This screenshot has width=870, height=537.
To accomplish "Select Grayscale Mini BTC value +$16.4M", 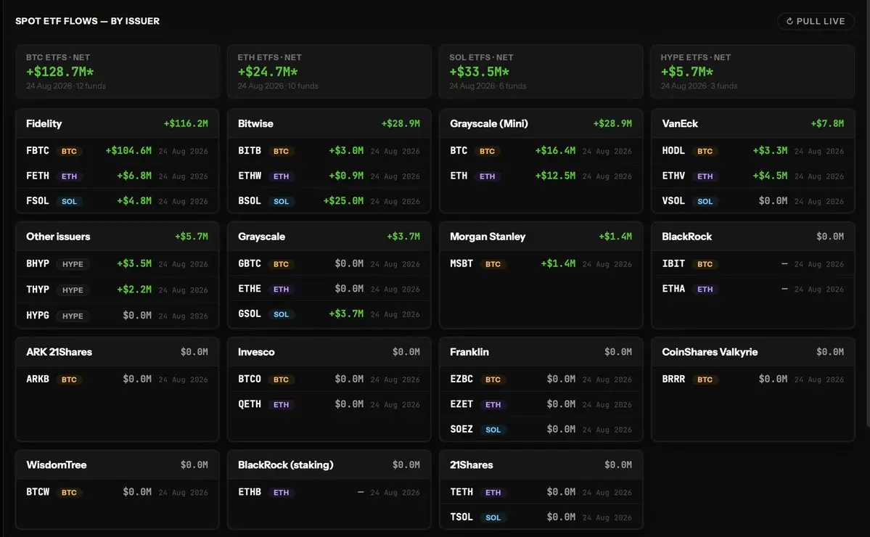I will click(x=555, y=151).
